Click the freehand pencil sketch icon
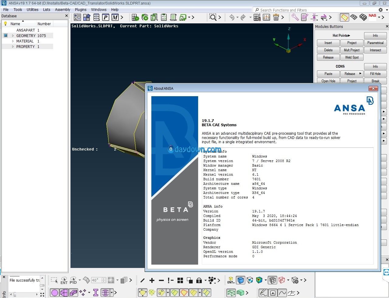The image size is (389, 298). click(263, 293)
